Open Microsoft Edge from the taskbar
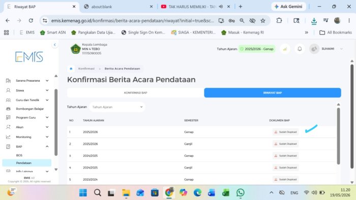Image resolution: width=356 pixels, height=200 pixels. [x=197, y=192]
